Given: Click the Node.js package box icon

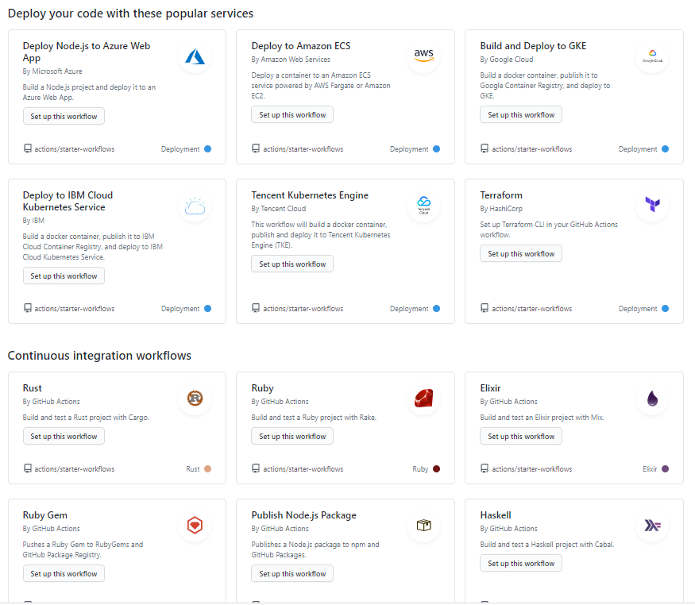Looking at the screenshot, I should pos(423,526).
